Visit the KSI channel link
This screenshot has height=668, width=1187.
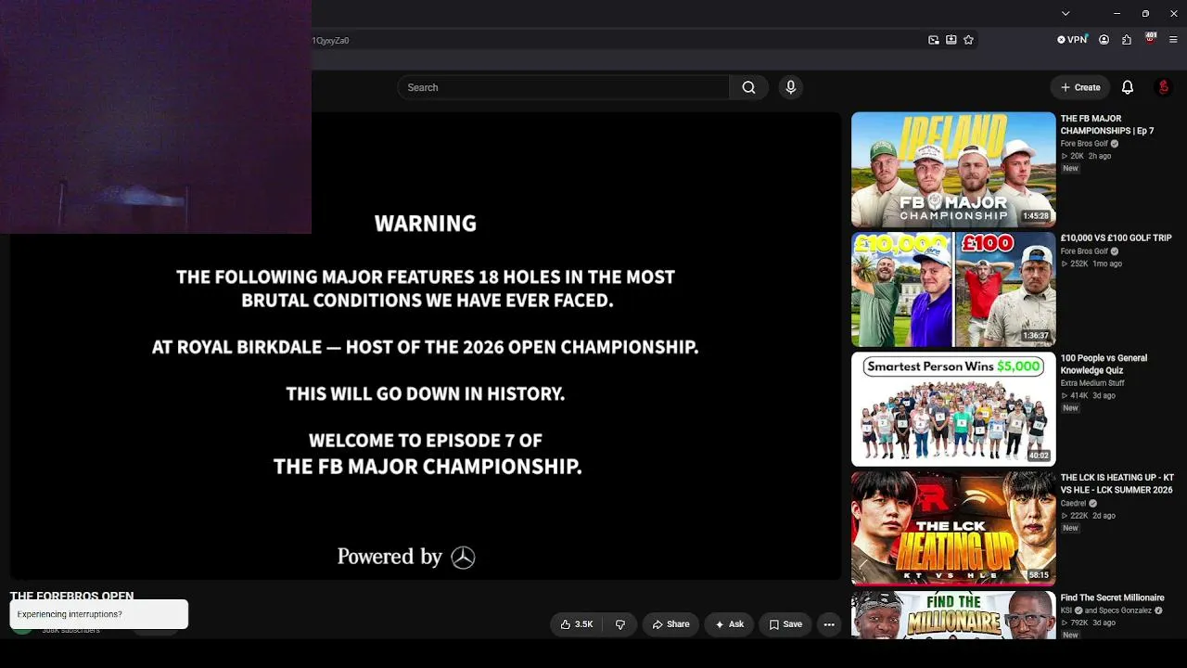pyautogui.click(x=1067, y=610)
